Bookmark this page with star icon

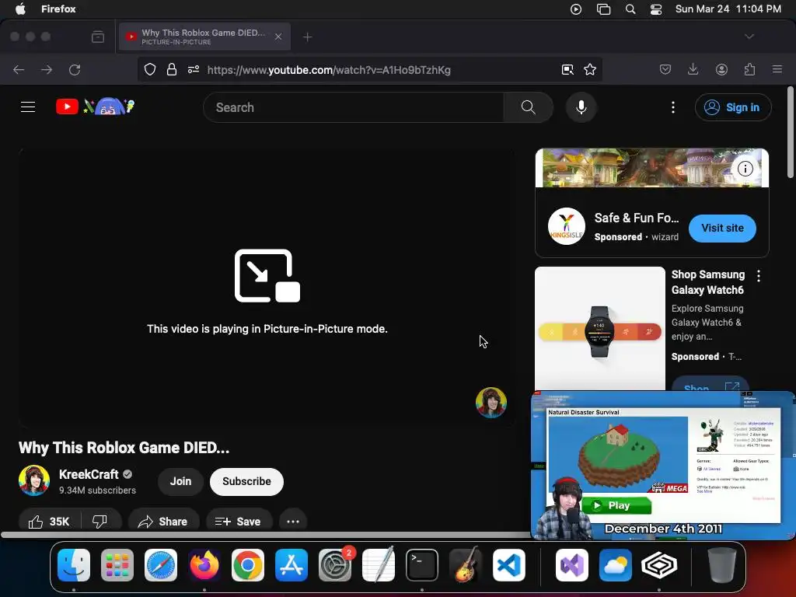(x=590, y=69)
